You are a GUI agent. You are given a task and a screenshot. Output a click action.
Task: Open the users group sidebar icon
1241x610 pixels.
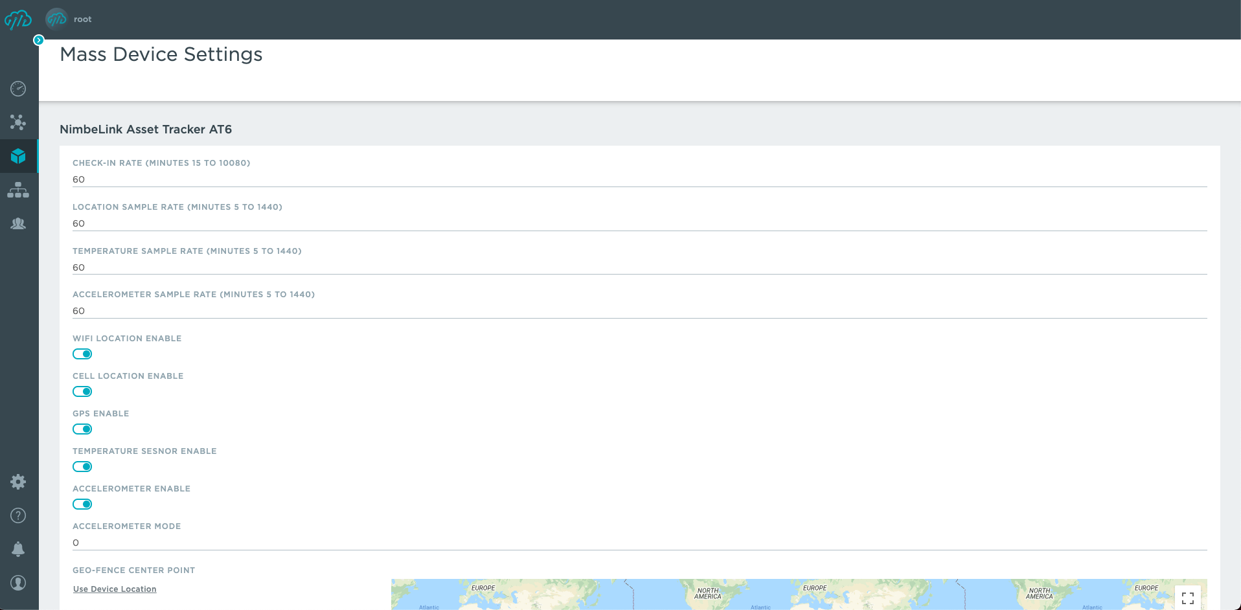coord(18,223)
